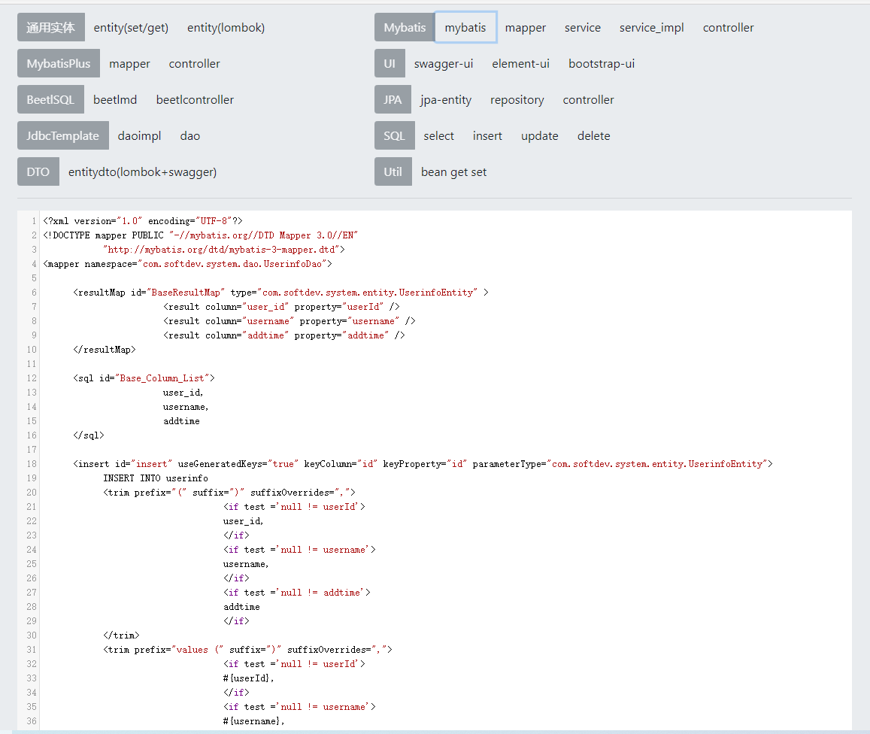The image size is (870, 734).
Task: Generate the SQL select statement
Action: pyautogui.click(x=438, y=136)
